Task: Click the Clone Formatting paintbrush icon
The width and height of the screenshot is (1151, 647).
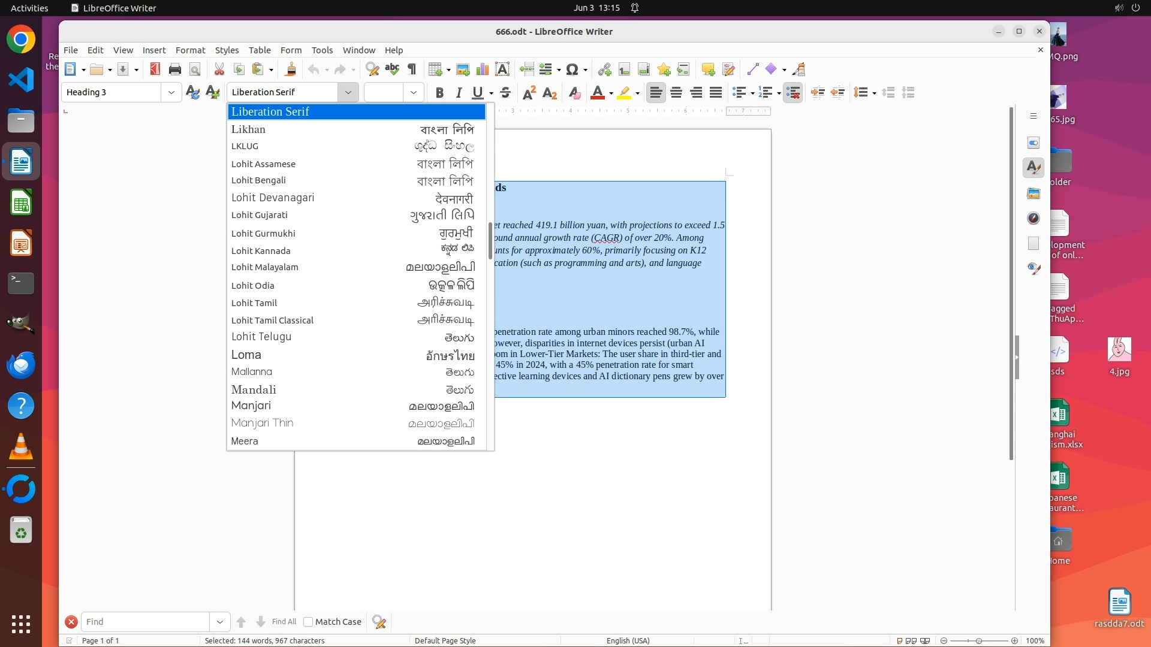Action: point(290,69)
